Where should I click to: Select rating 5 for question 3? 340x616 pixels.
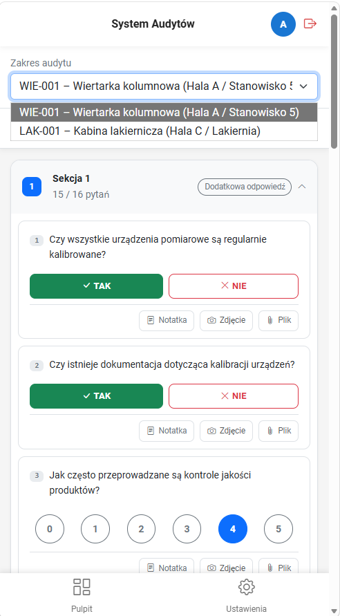tap(278, 529)
